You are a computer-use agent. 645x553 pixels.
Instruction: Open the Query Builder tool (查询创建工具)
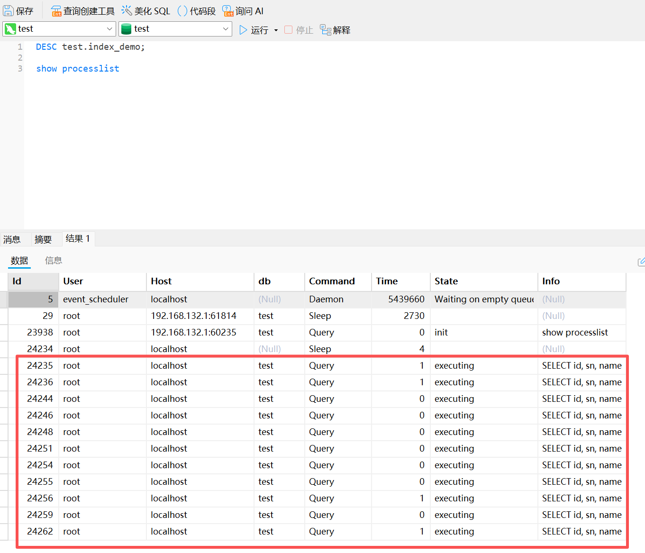click(x=83, y=11)
